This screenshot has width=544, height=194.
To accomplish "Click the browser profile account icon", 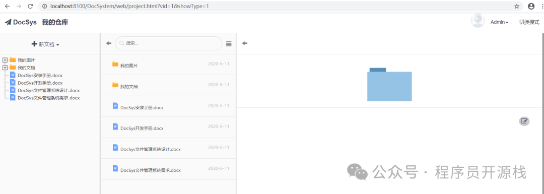I will coord(531,6).
